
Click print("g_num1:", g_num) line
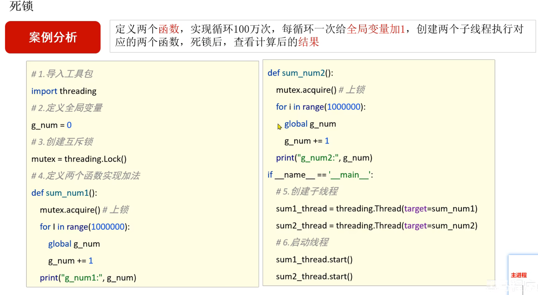click(x=88, y=278)
